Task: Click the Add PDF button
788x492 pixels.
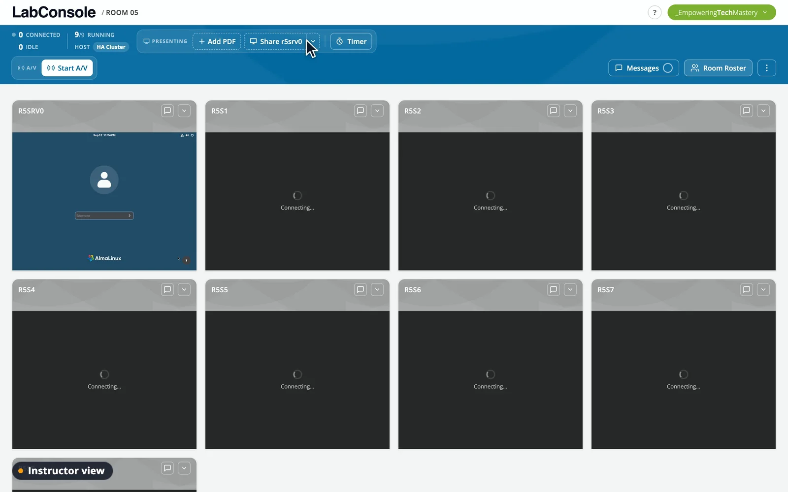Action: coord(217,41)
